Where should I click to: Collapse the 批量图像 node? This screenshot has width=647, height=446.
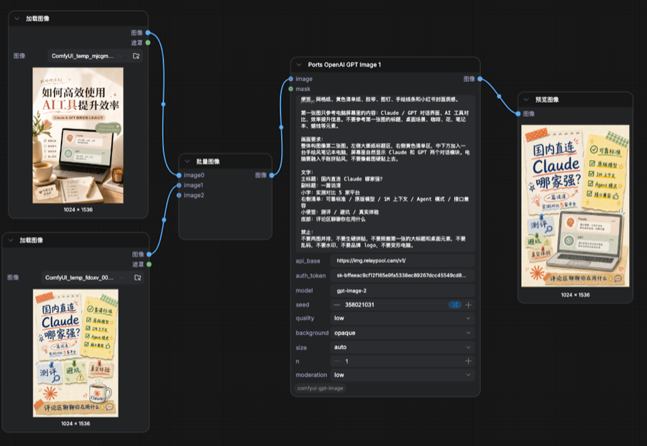tap(188, 161)
